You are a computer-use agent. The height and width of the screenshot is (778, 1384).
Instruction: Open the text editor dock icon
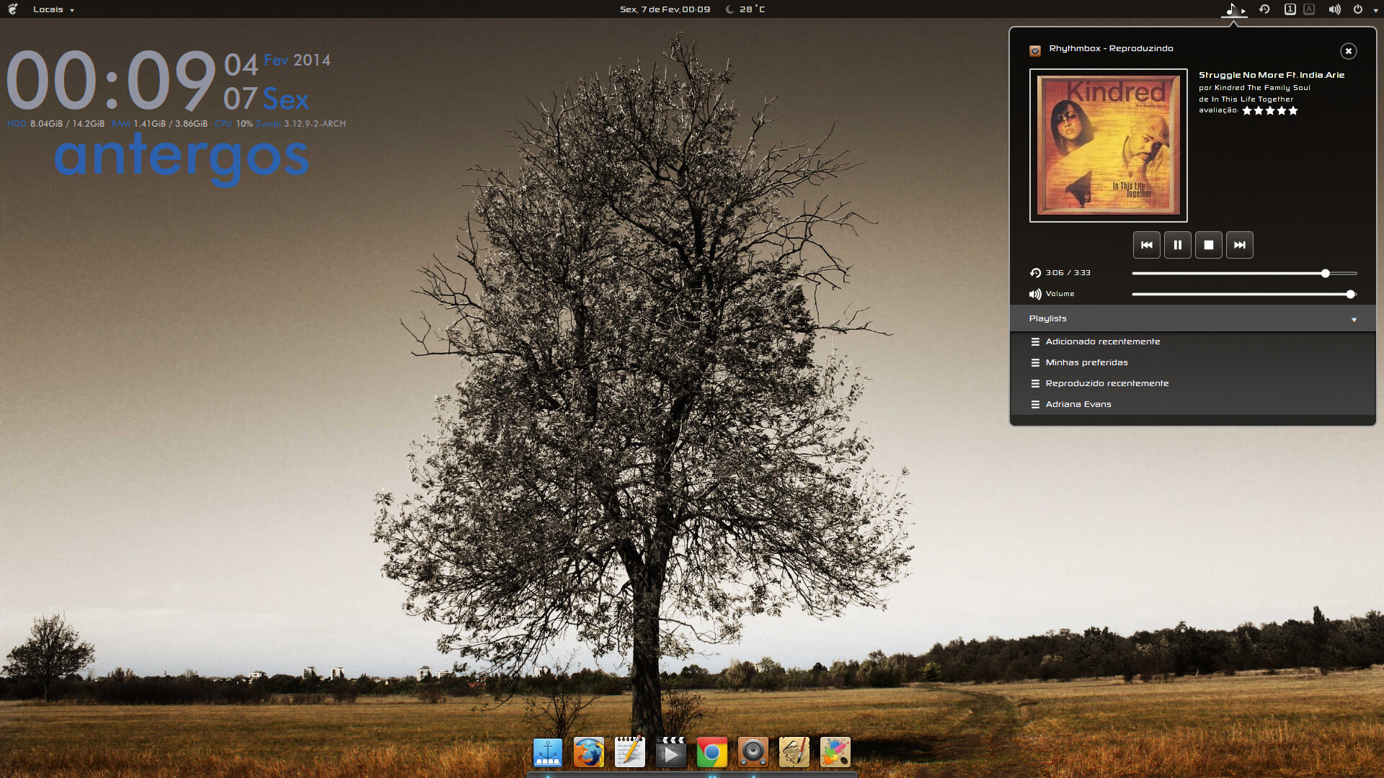[630, 753]
